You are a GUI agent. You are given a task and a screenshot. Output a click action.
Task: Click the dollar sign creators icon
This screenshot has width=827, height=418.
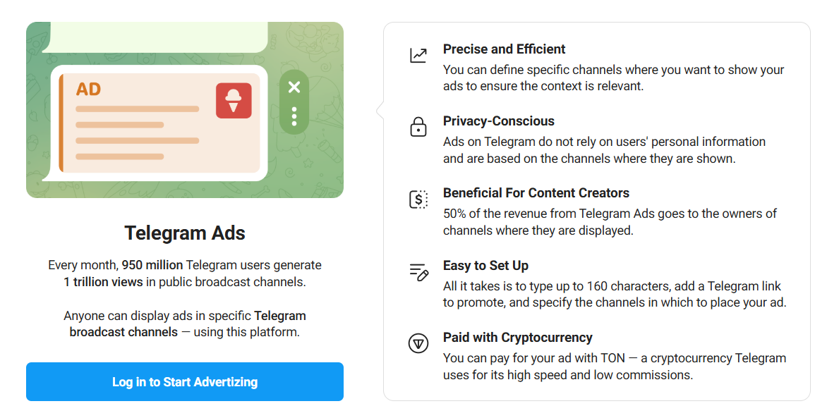(418, 199)
